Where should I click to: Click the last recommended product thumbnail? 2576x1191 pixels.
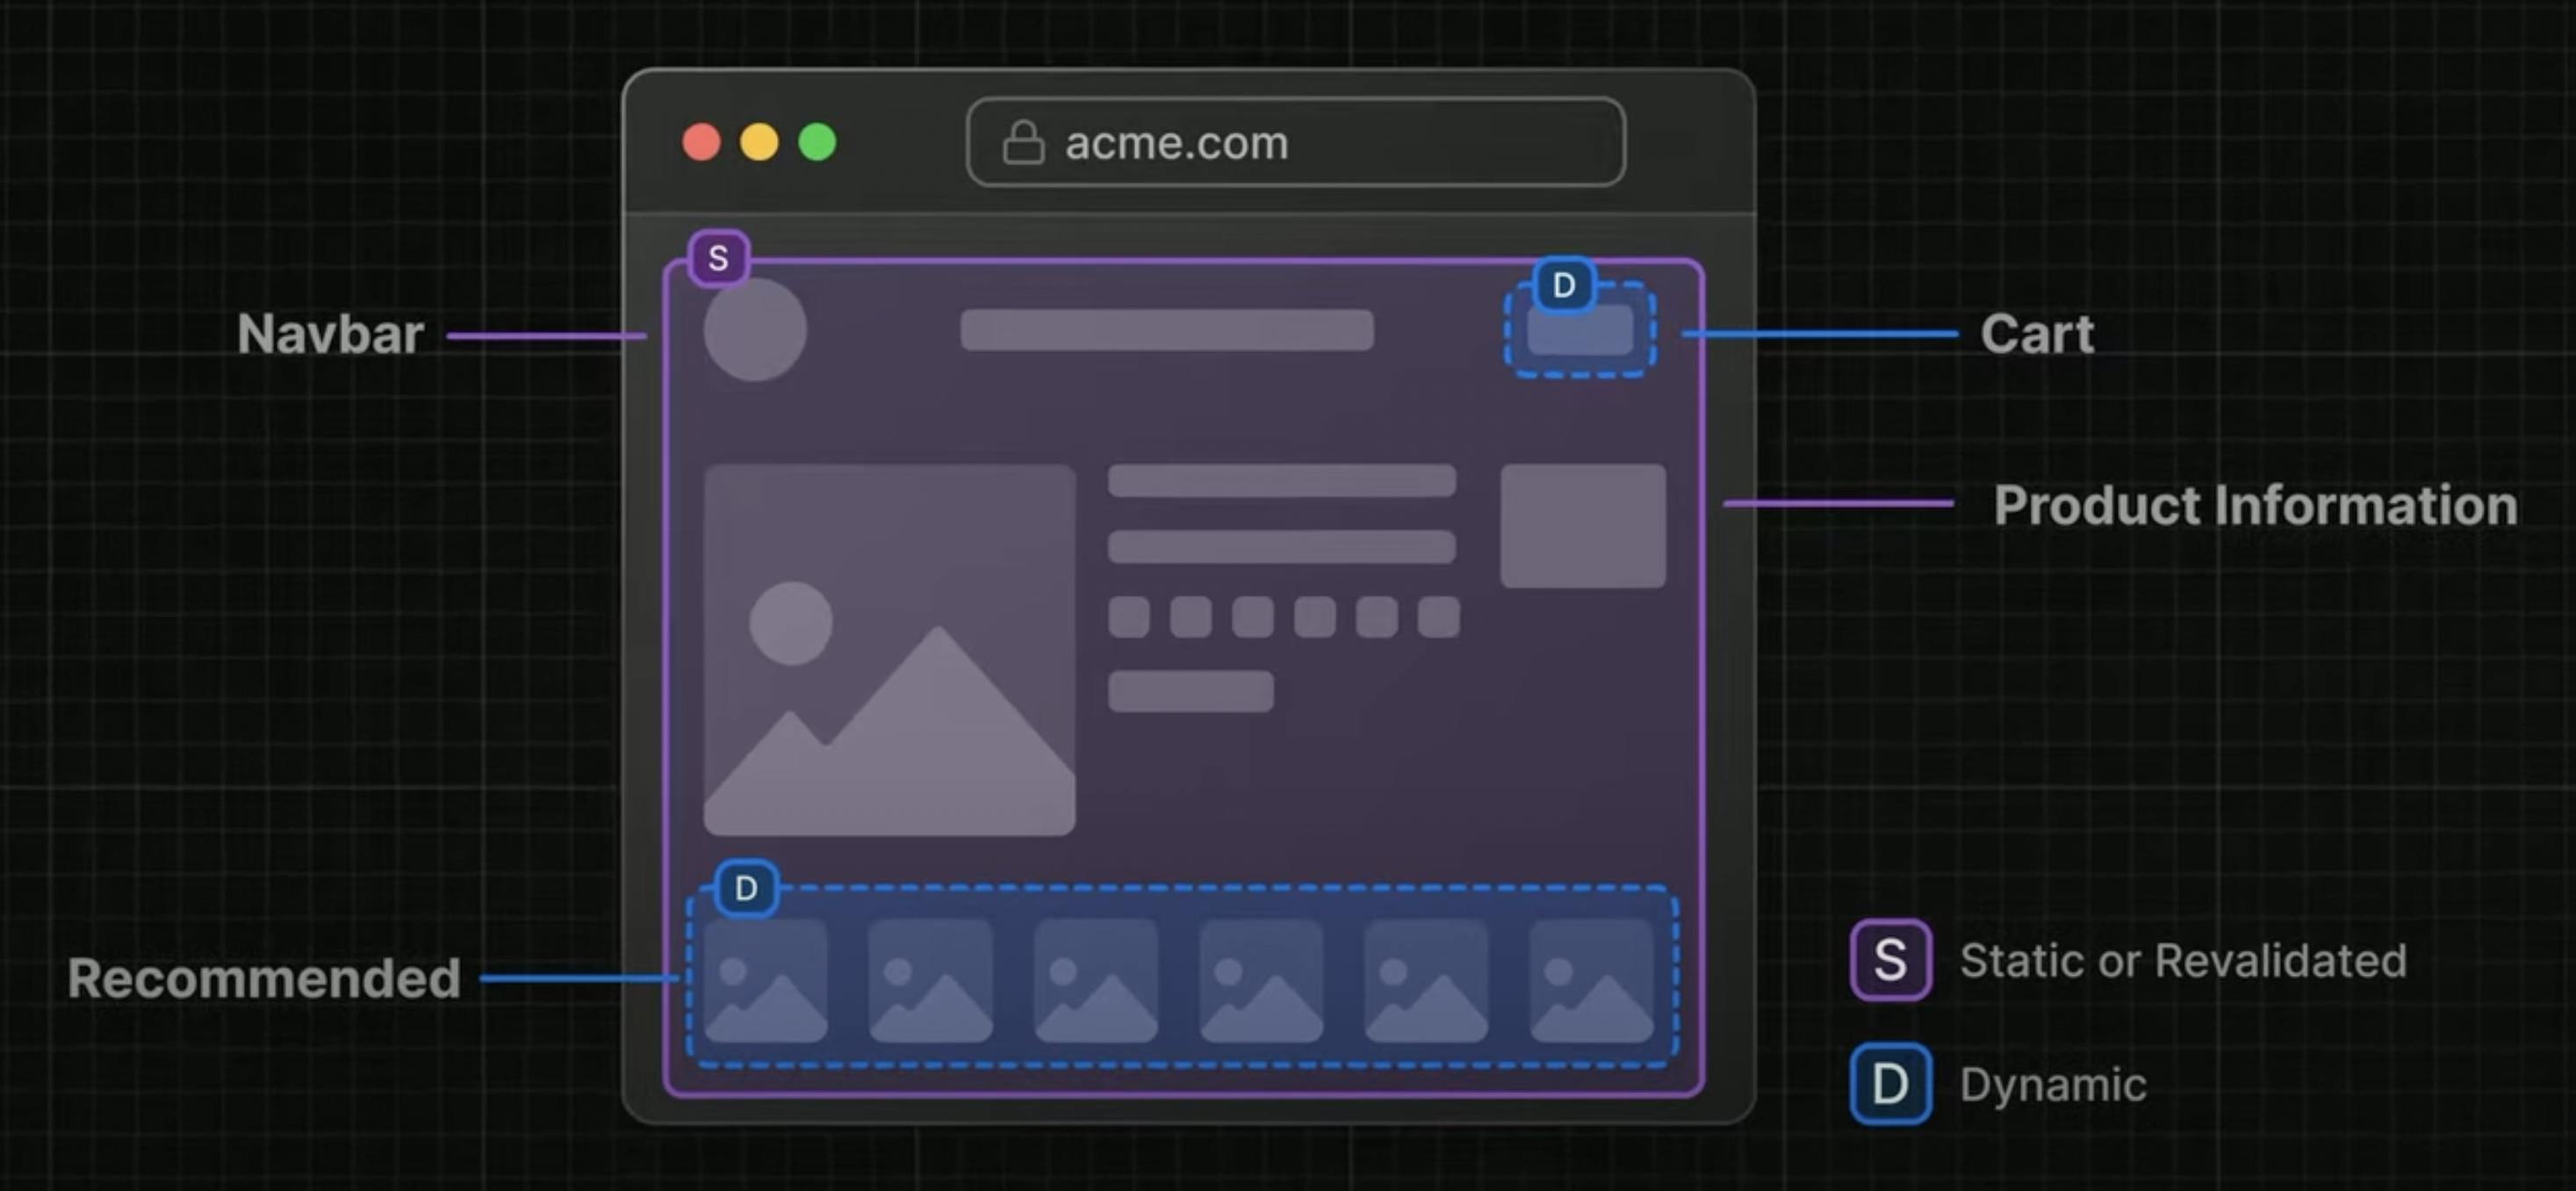coord(1591,981)
